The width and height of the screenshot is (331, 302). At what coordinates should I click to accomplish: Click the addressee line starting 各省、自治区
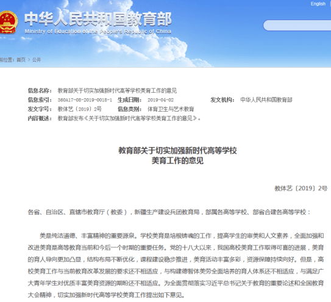point(169,212)
